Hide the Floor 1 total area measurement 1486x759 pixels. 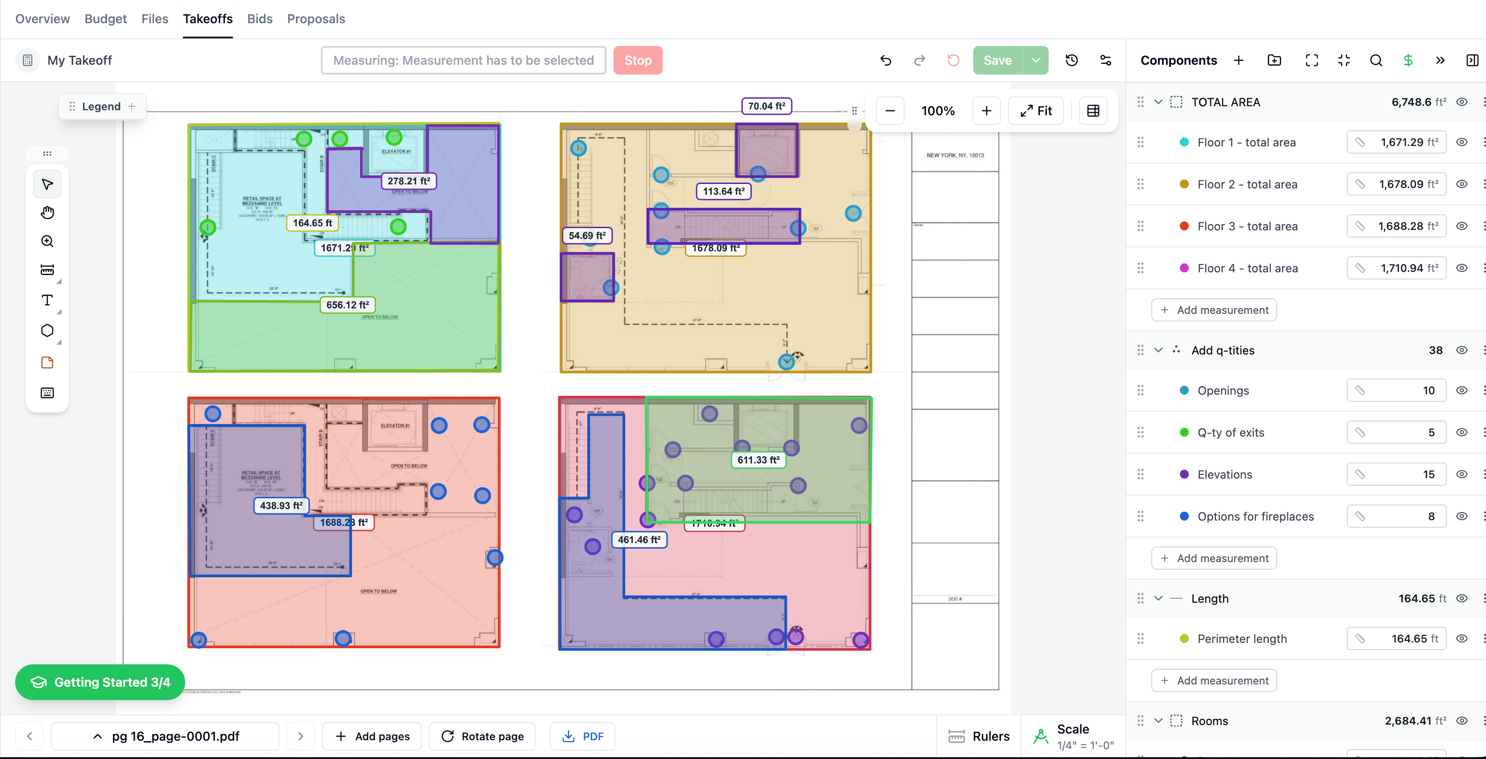point(1462,142)
